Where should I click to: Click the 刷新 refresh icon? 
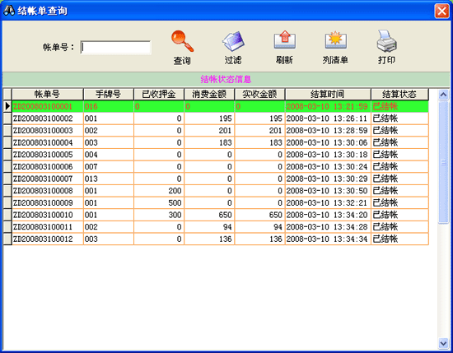click(x=285, y=39)
